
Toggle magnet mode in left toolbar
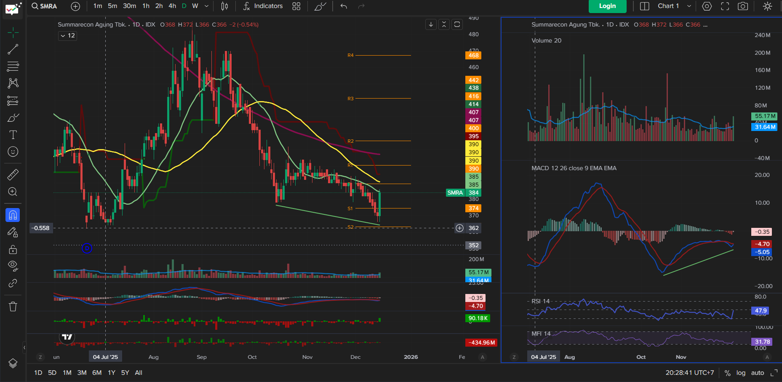pos(13,215)
